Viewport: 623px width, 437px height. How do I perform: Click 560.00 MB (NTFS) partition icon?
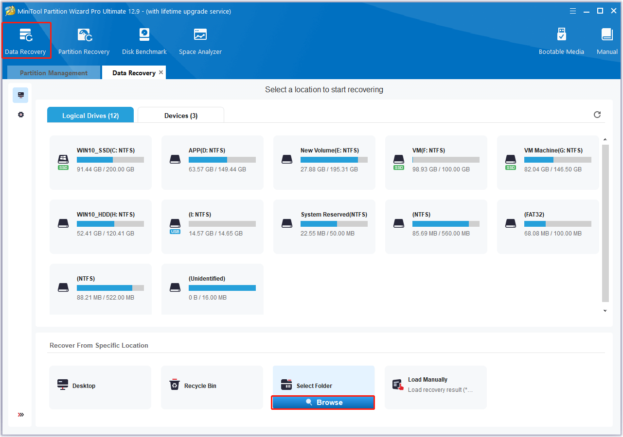[x=399, y=224]
